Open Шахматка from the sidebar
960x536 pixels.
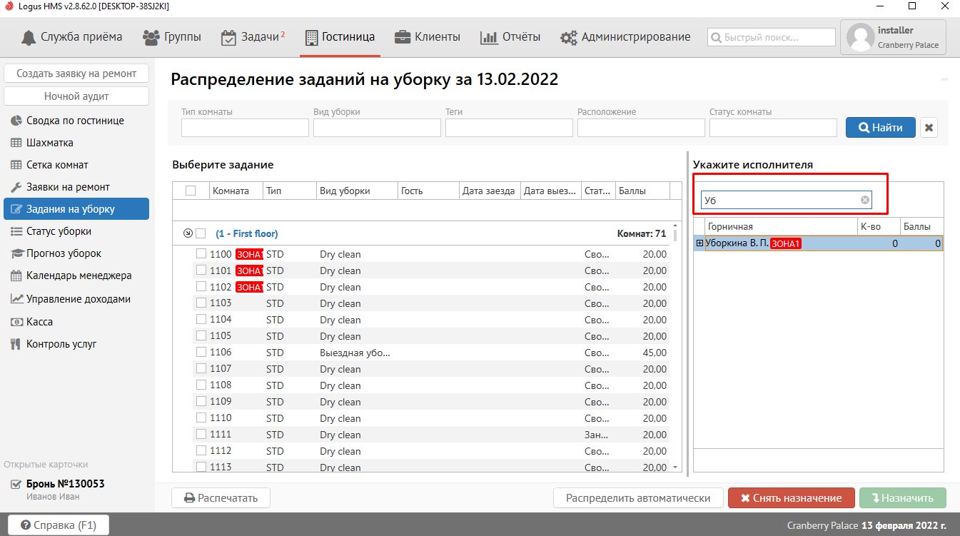coord(49,143)
